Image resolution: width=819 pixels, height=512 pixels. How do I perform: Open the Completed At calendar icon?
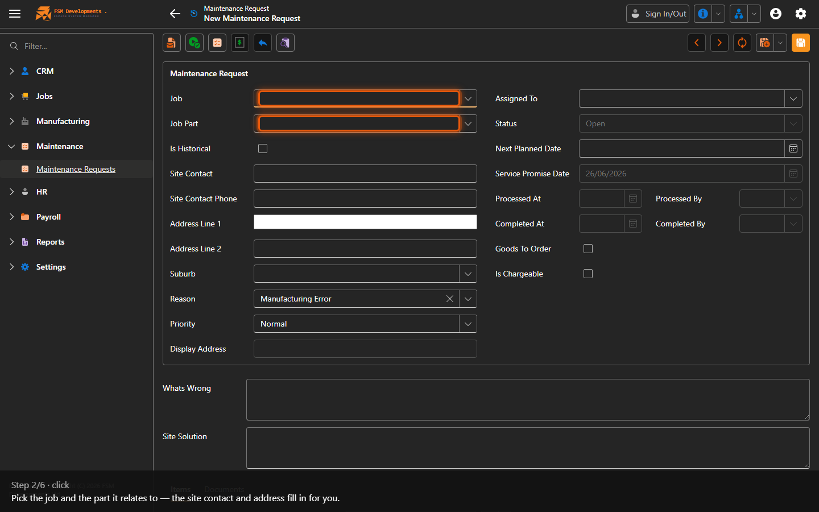coord(633,224)
